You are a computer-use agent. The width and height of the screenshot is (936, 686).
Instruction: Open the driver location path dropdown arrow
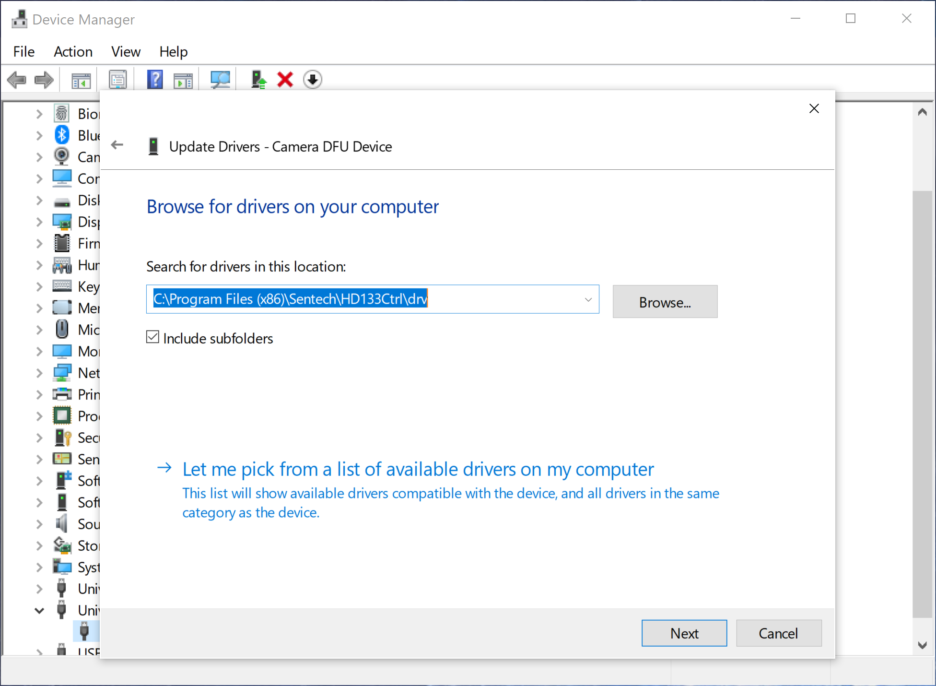click(x=588, y=299)
